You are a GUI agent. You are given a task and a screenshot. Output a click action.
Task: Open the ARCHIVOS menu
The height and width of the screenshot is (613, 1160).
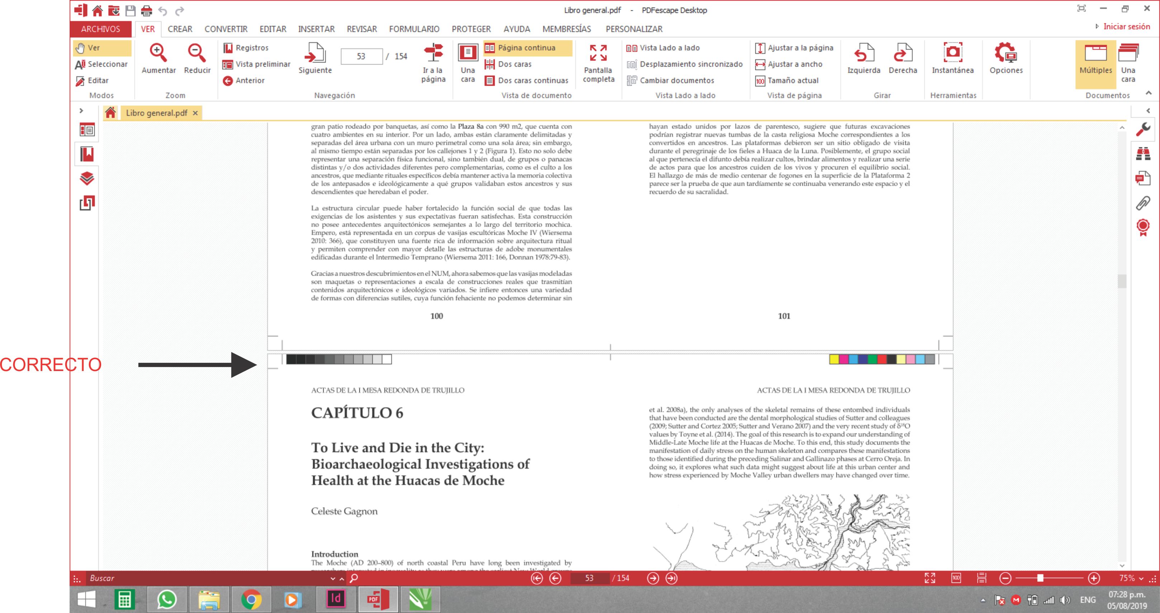[100, 29]
